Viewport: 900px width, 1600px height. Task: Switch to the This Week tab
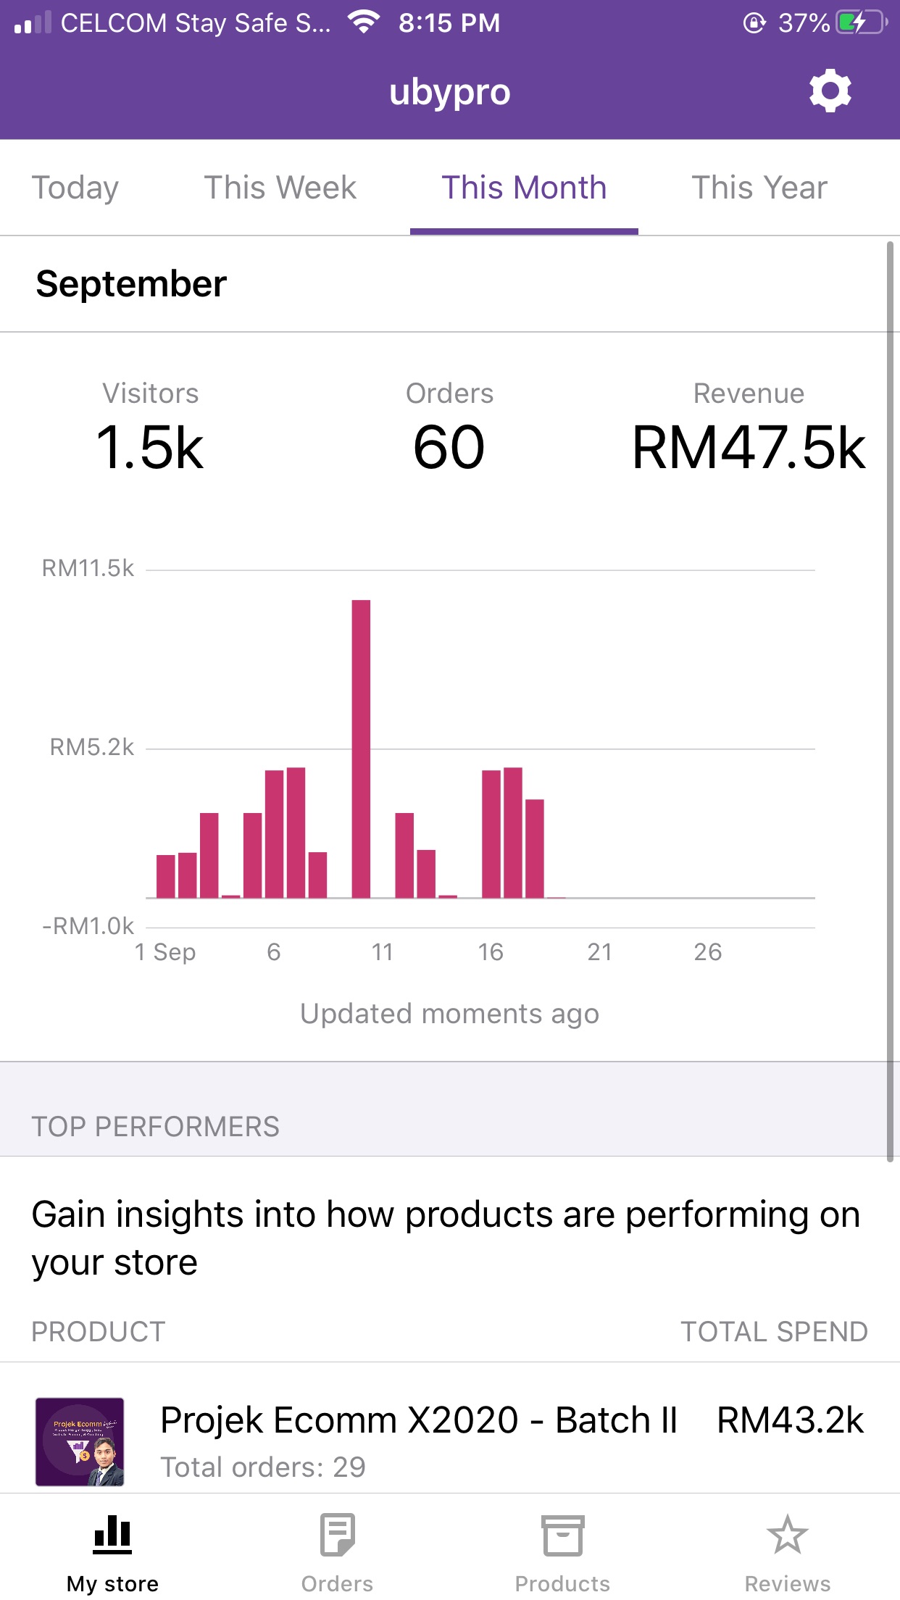(x=280, y=188)
